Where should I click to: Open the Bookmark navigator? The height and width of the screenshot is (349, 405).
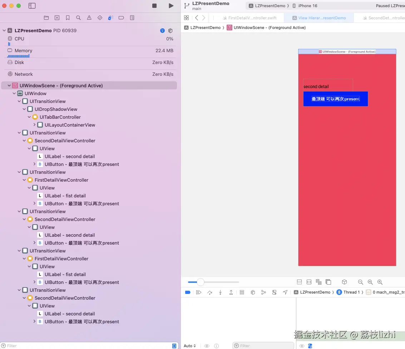click(68, 18)
